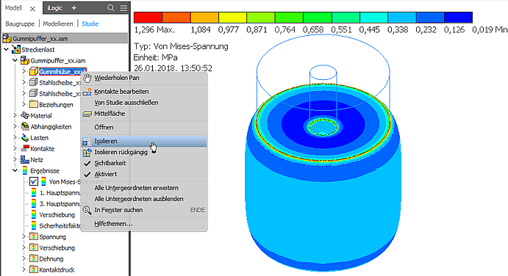Collapse the Ergebnisse results node
The image size is (508, 276).
point(15,170)
